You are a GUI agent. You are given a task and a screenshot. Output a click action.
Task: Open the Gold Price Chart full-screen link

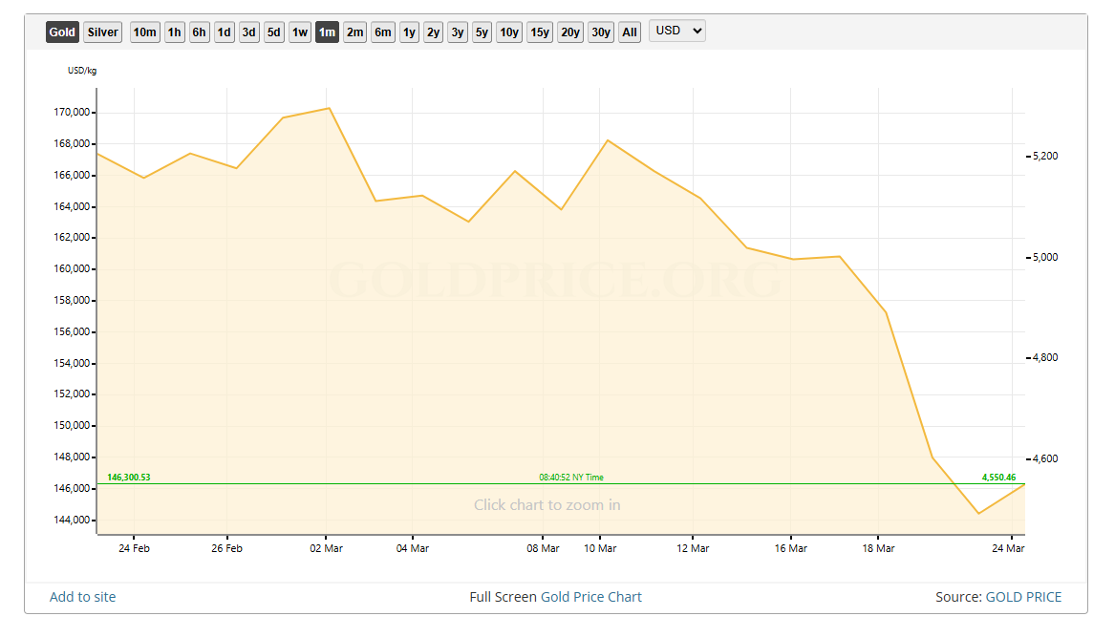point(590,597)
